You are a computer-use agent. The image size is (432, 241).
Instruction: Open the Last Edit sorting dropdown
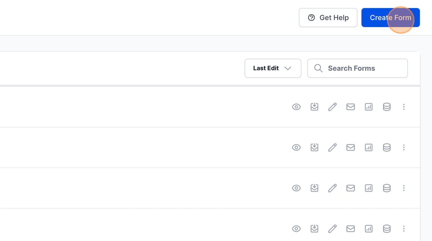(273, 68)
